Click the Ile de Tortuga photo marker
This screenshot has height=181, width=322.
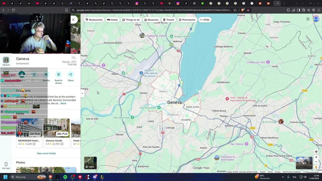point(281,122)
